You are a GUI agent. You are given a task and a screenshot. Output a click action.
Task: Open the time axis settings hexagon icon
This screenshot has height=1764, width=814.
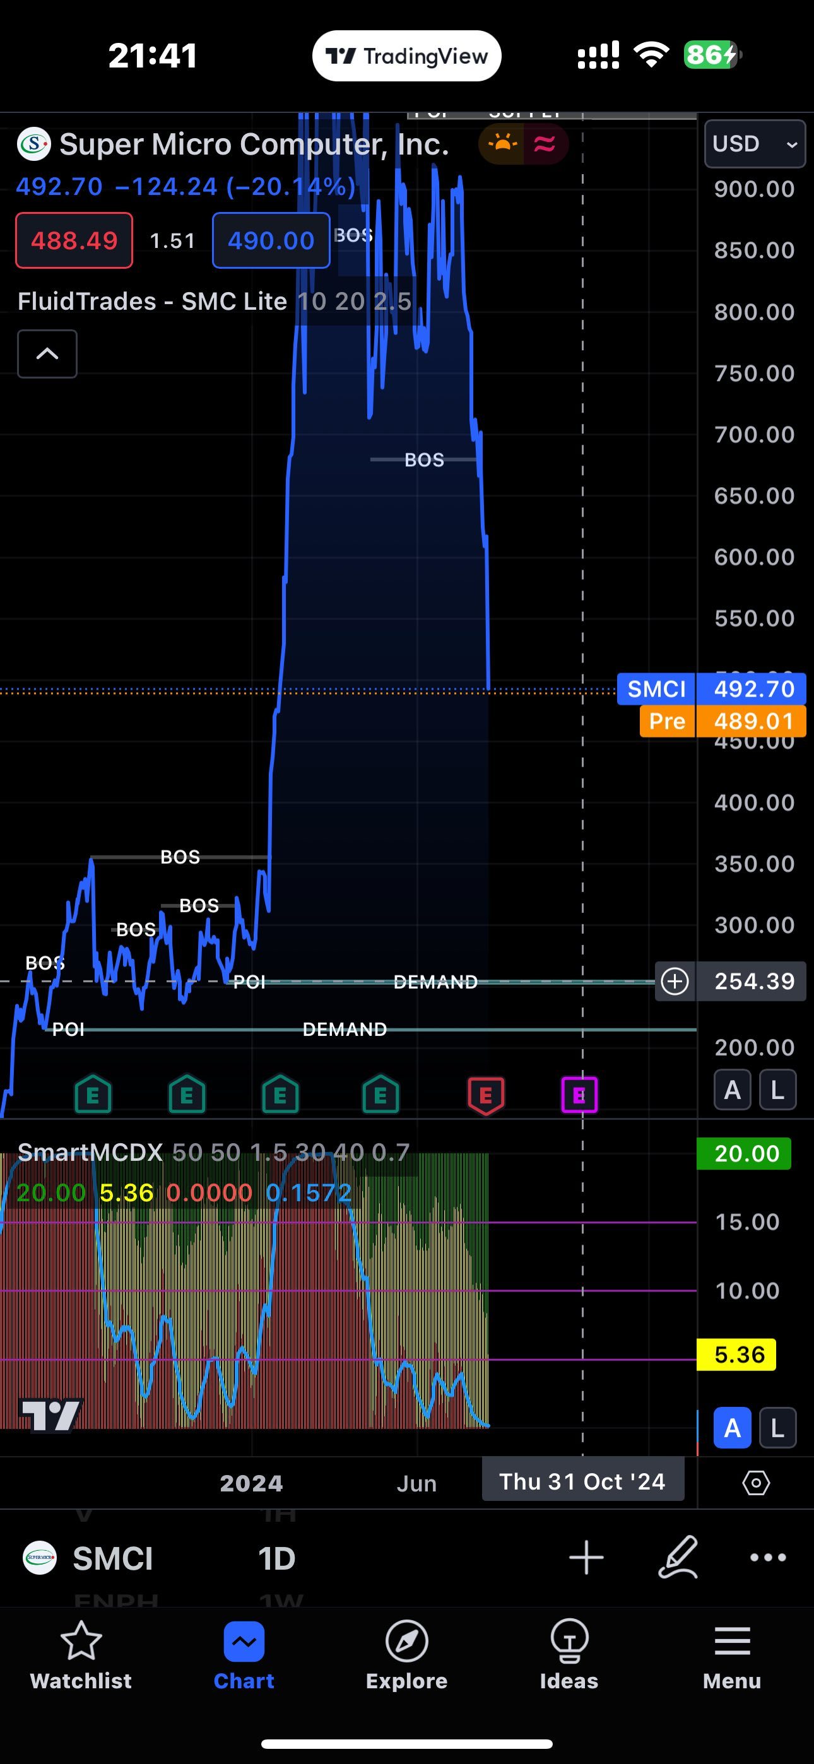pos(756,1483)
